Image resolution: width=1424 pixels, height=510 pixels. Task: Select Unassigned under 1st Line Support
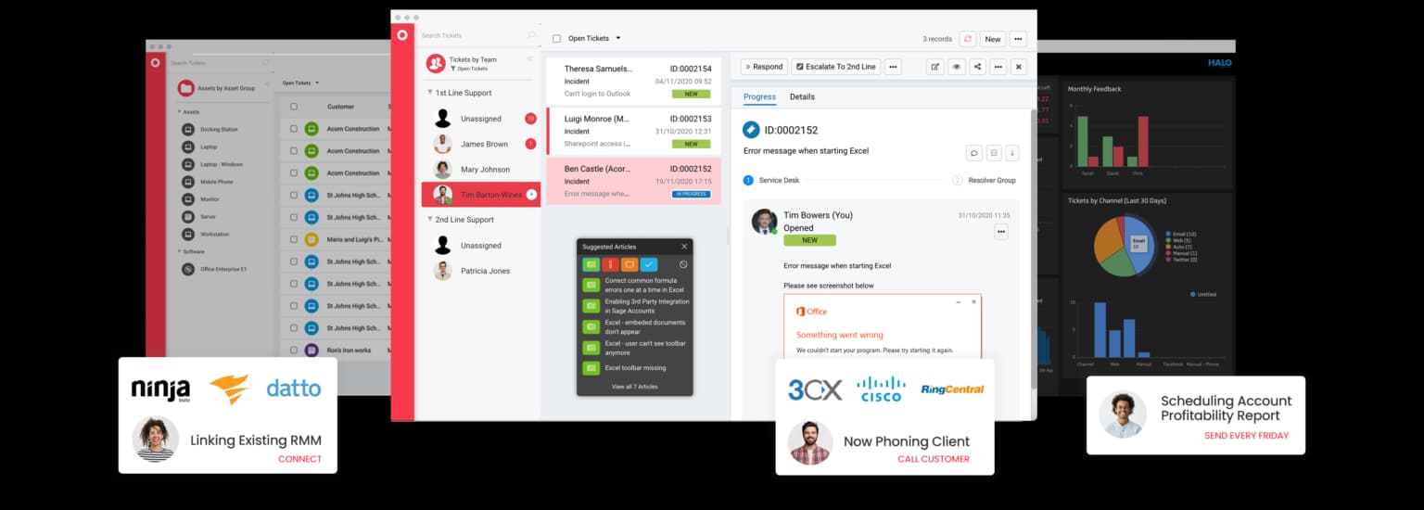(x=480, y=119)
